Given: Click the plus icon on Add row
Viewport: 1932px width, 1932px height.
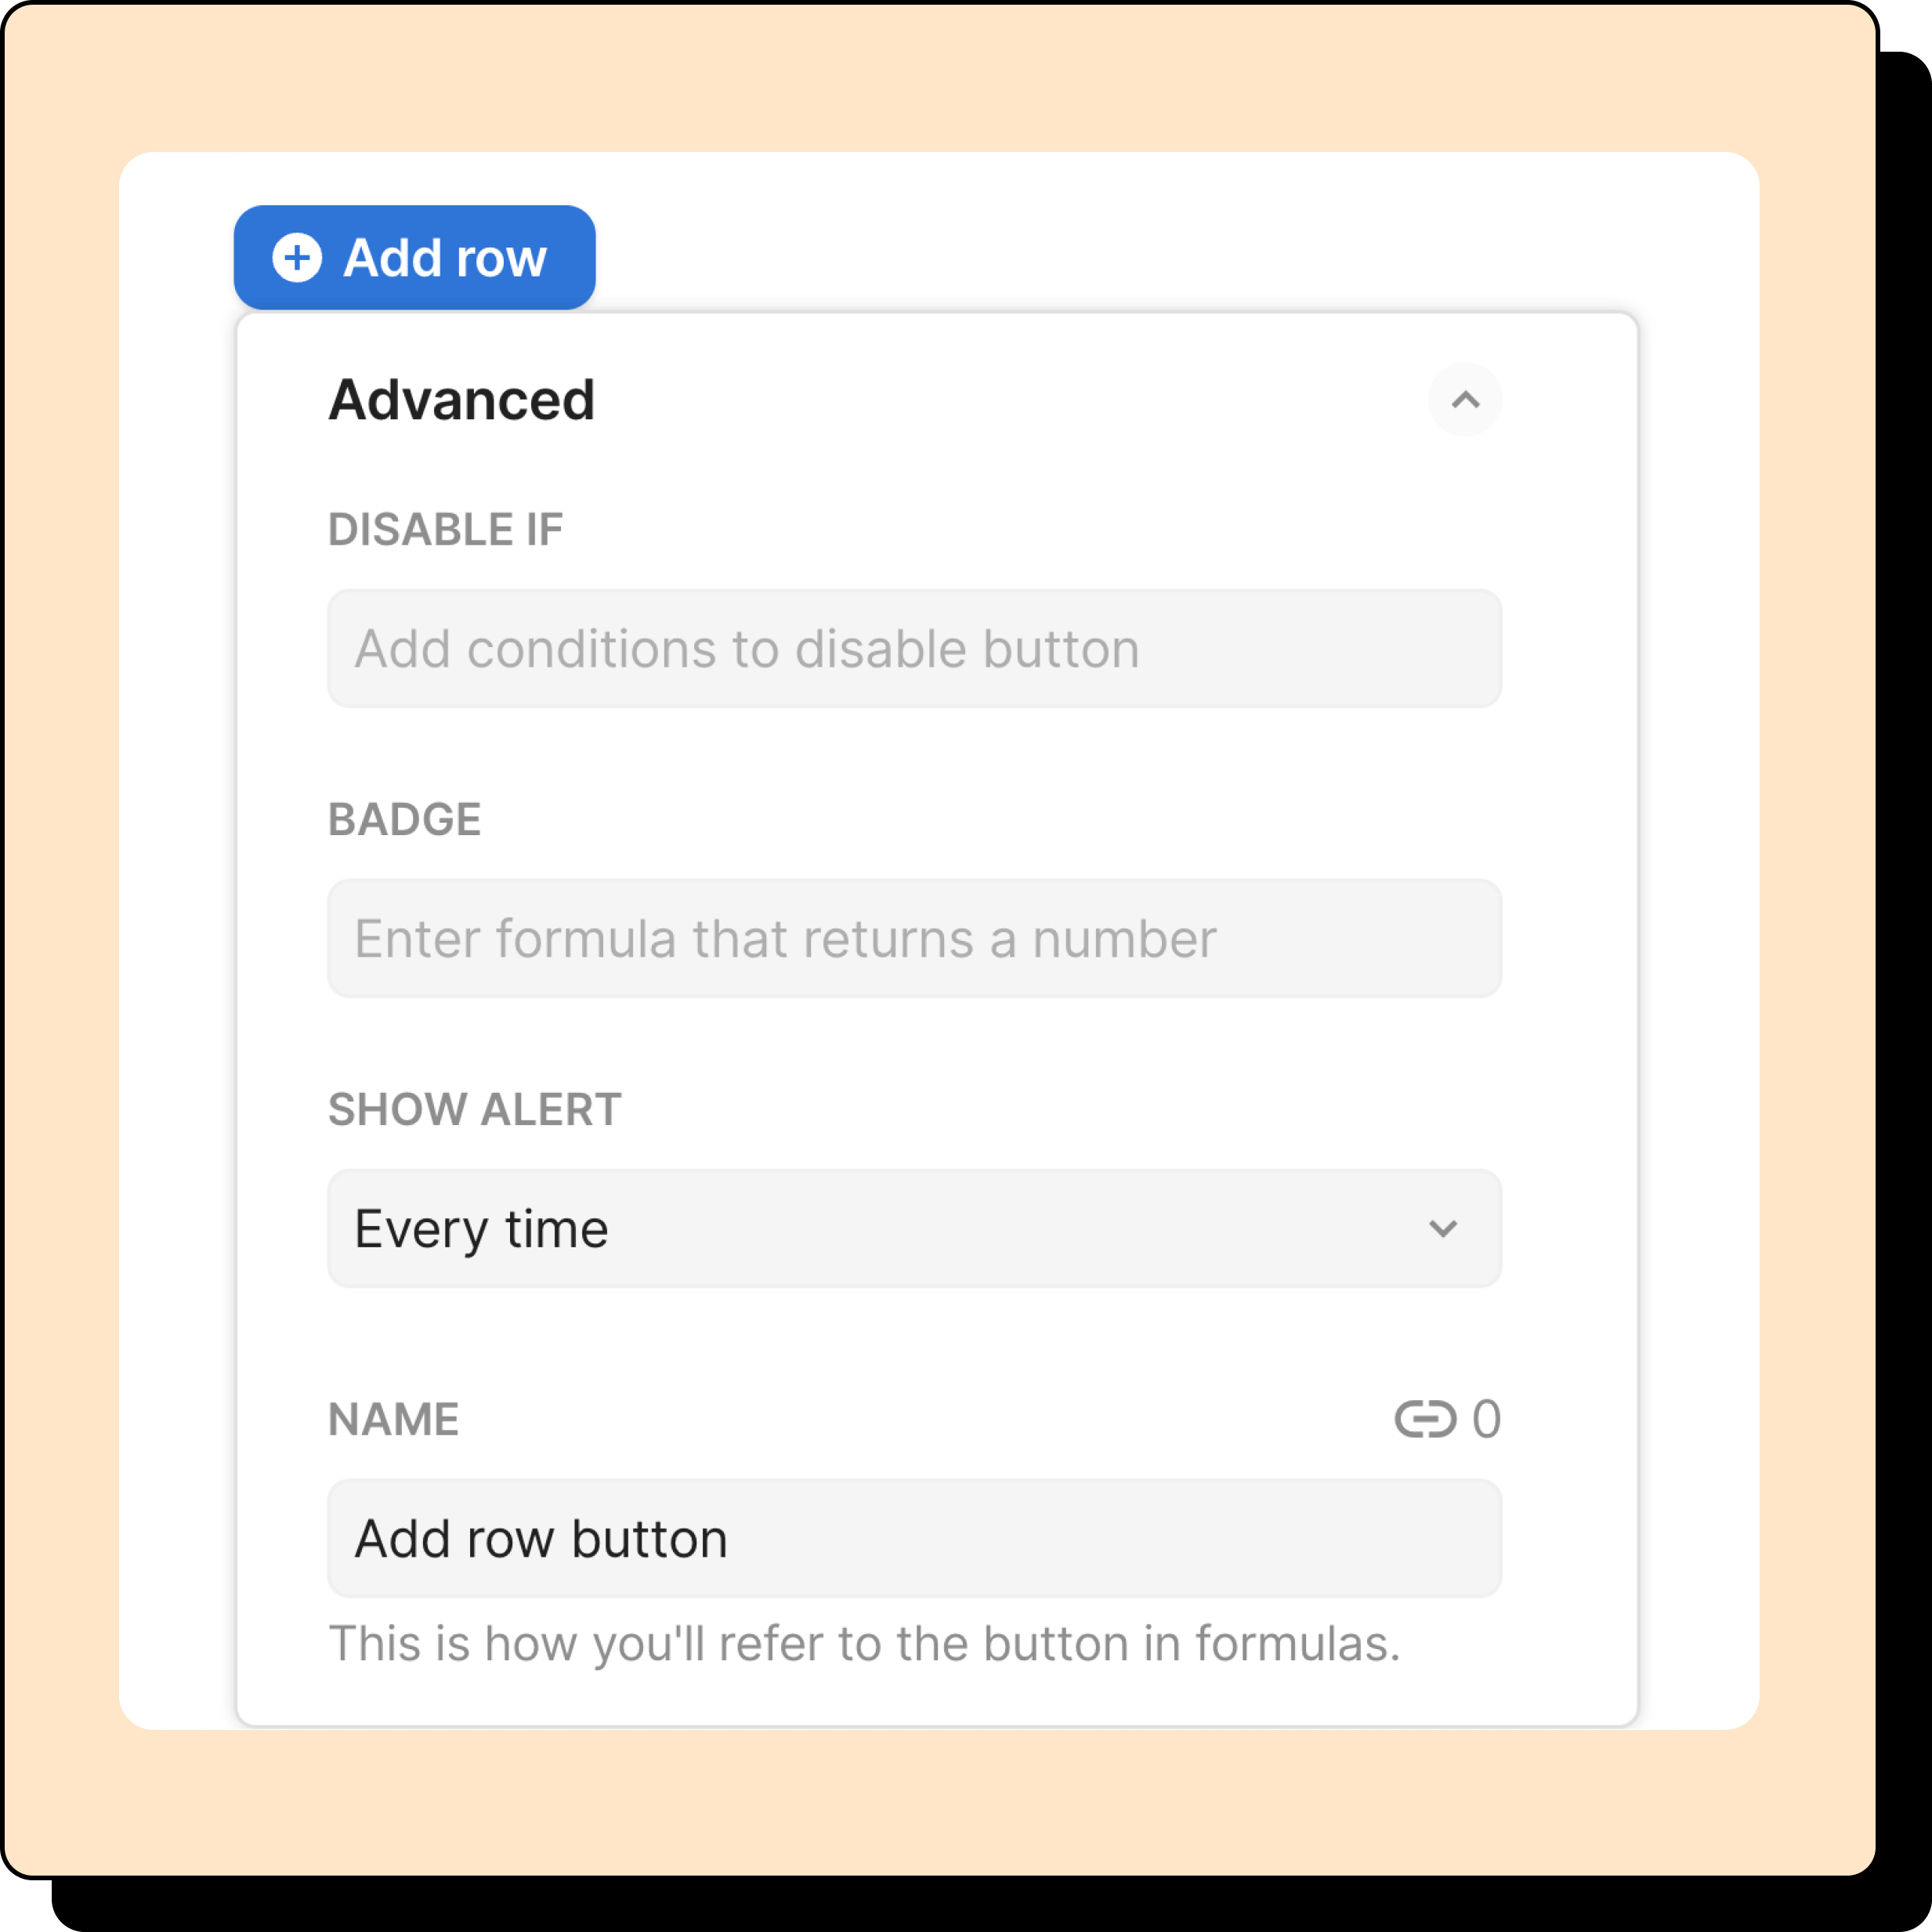Looking at the screenshot, I should 297,258.
